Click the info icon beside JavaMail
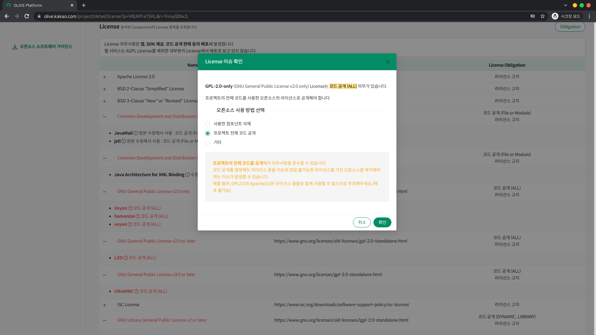 (x=136, y=133)
